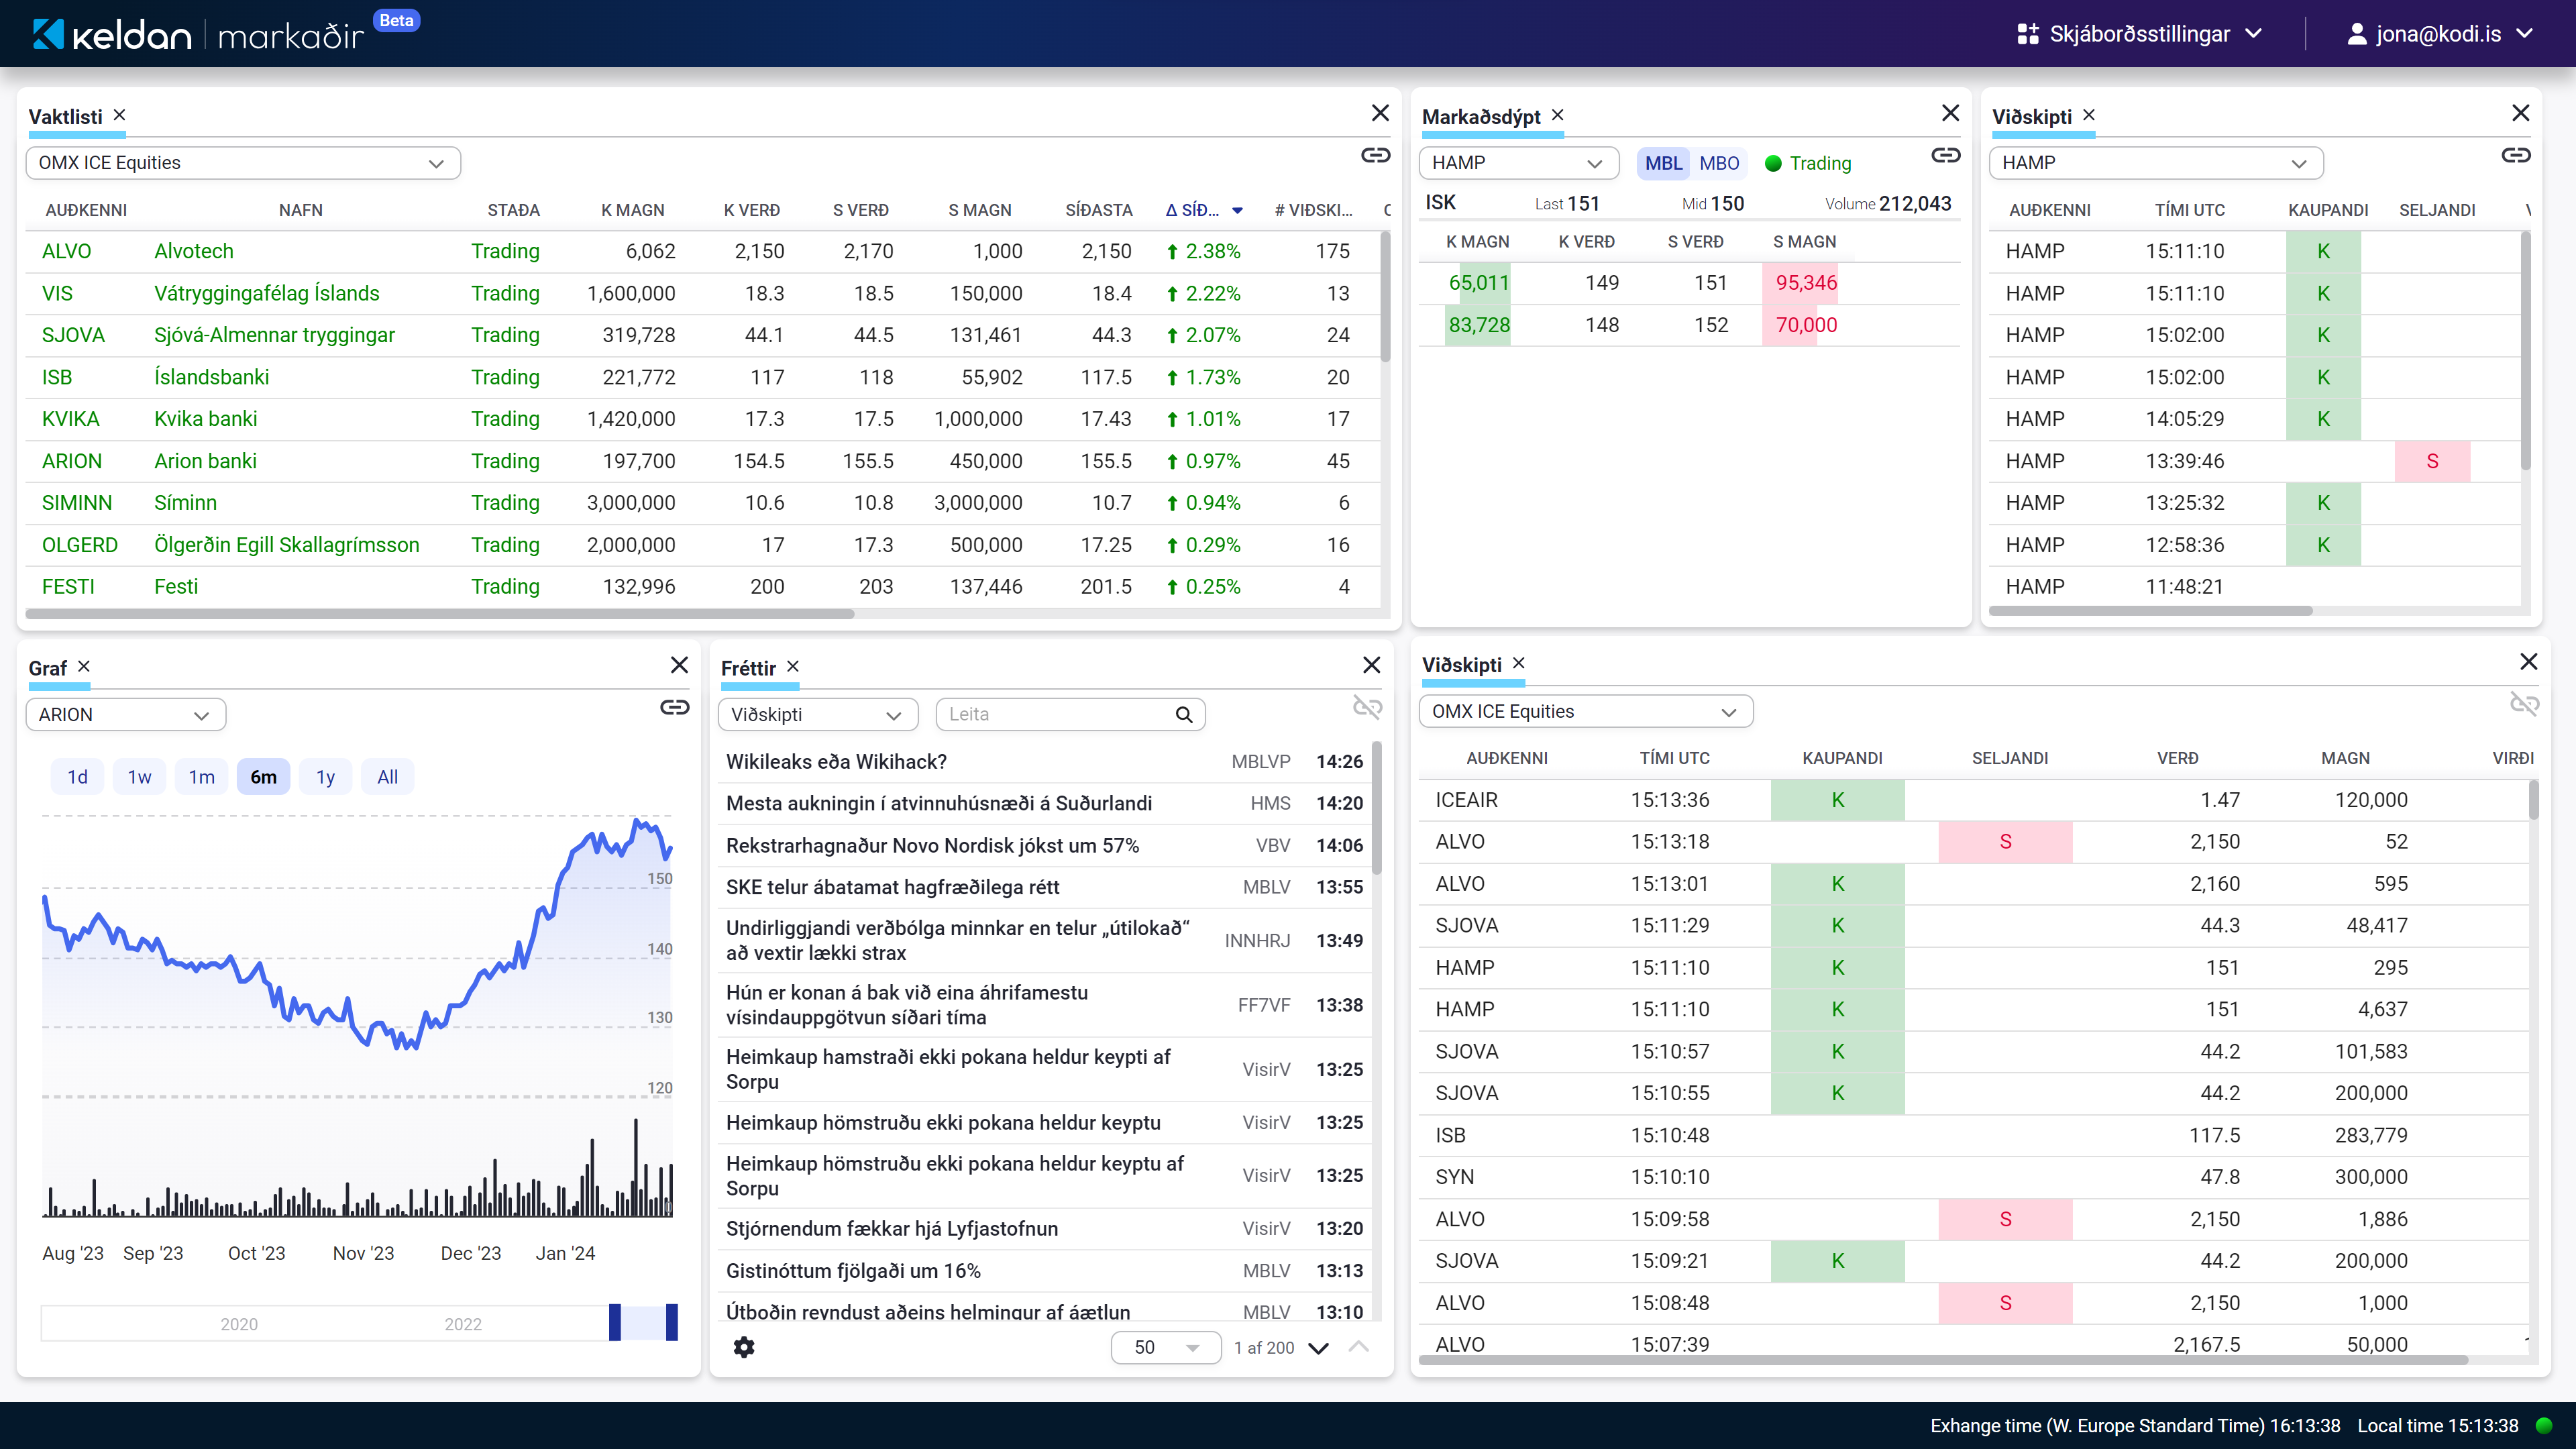Open the Wikileaks eða Wikihack? news item
This screenshot has height=1449, width=2576.
(836, 762)
